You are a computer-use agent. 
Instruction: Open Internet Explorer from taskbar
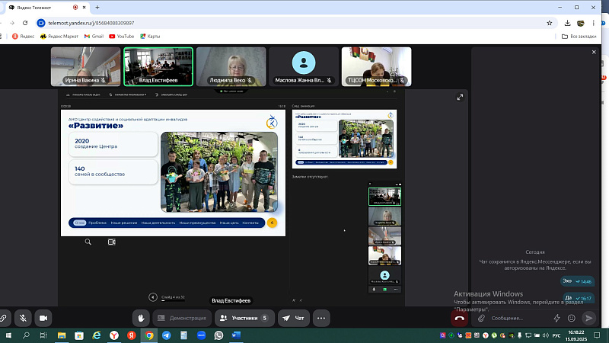tap(97, 335)
